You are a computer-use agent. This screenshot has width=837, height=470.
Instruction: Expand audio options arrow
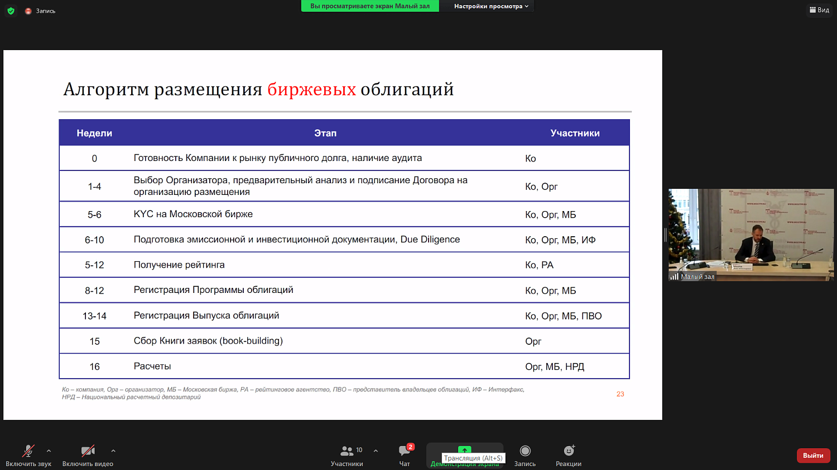point(49,451)
